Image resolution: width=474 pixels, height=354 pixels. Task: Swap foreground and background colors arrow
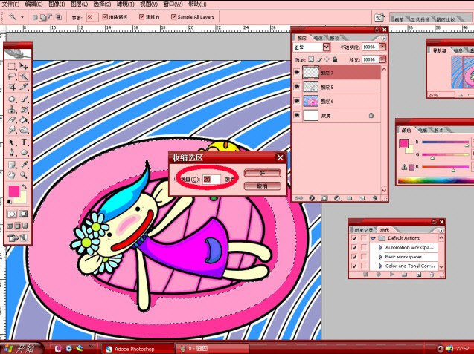click(x=25, y=187)
